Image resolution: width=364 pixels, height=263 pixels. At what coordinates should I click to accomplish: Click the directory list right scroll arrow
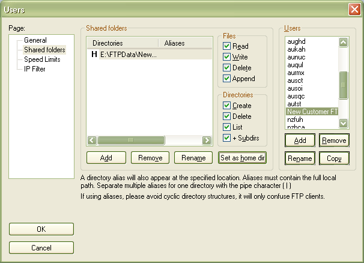click(207, 140)
